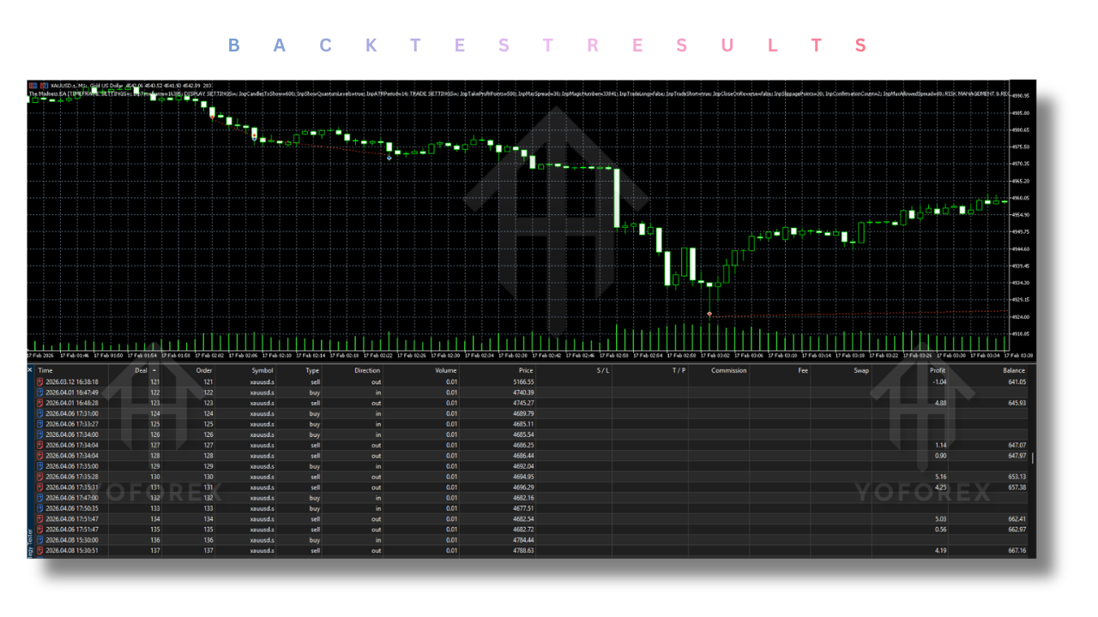Click the deals table vertical scrollbar thumb
The width and height of the screenshot is (1098, 617).
tap(1032, 458)
